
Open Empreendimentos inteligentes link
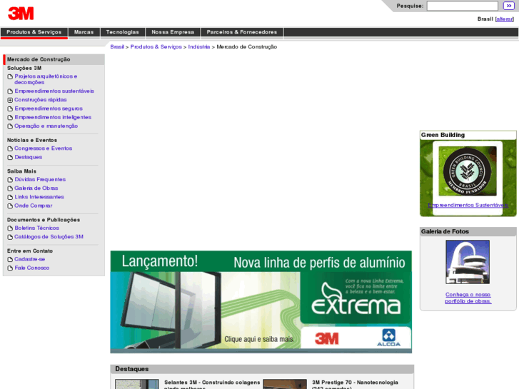coord(53,117)
